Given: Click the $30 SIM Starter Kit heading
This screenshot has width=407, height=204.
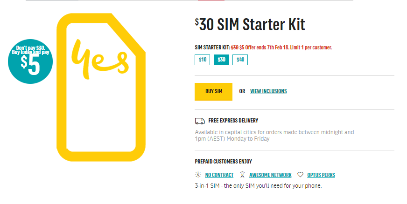Looking at the screenshot, I should [x=250, y=25].
